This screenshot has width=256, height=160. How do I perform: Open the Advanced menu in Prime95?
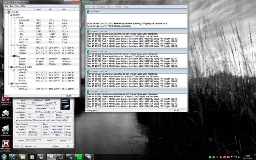101,7
